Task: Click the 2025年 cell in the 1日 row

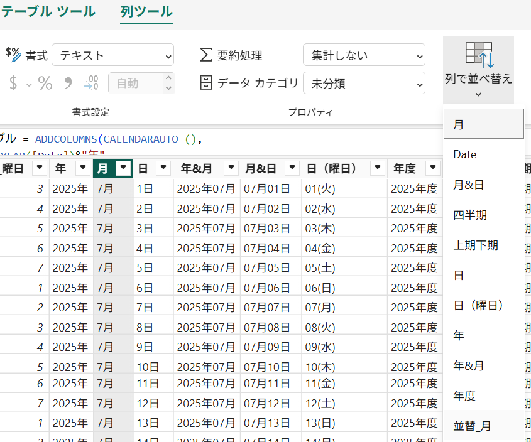Action: click(x=70, y=189)
